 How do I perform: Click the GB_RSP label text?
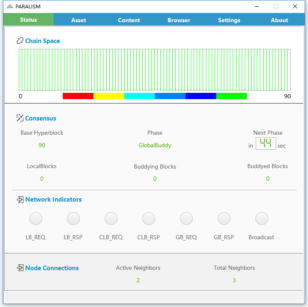tap(224, 237)
